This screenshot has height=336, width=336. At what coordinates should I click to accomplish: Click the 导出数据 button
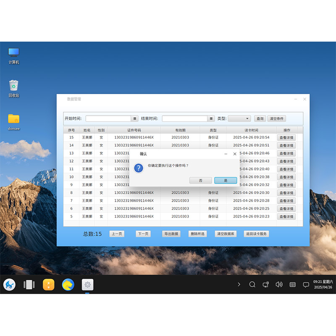[x=171, y=234]
